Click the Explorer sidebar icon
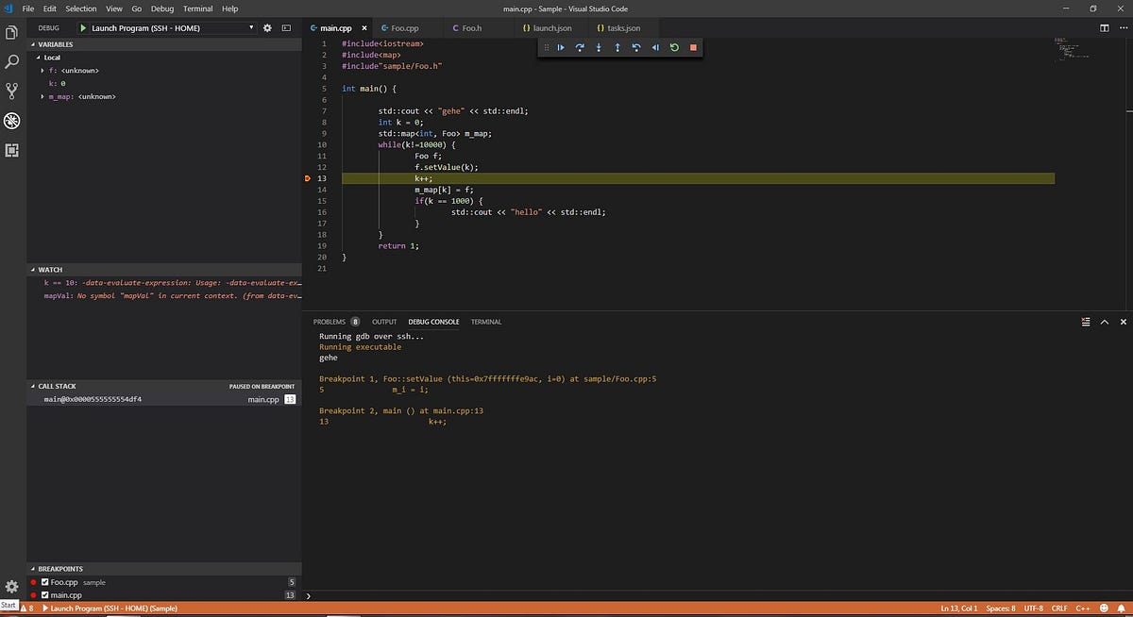Image resolution: width=1133 pixels, height=617 pixels. tap(10, 31)
